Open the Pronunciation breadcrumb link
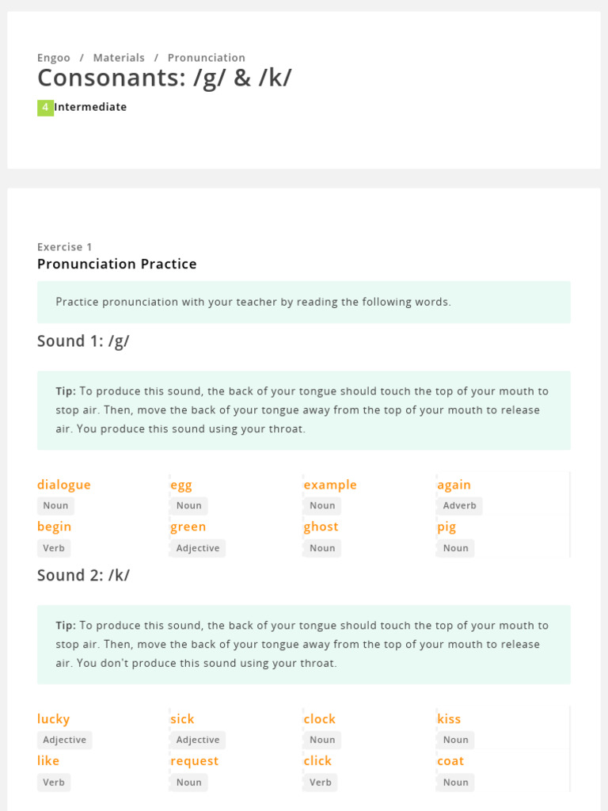The image size is (608, 811). (x=206, y=58)
